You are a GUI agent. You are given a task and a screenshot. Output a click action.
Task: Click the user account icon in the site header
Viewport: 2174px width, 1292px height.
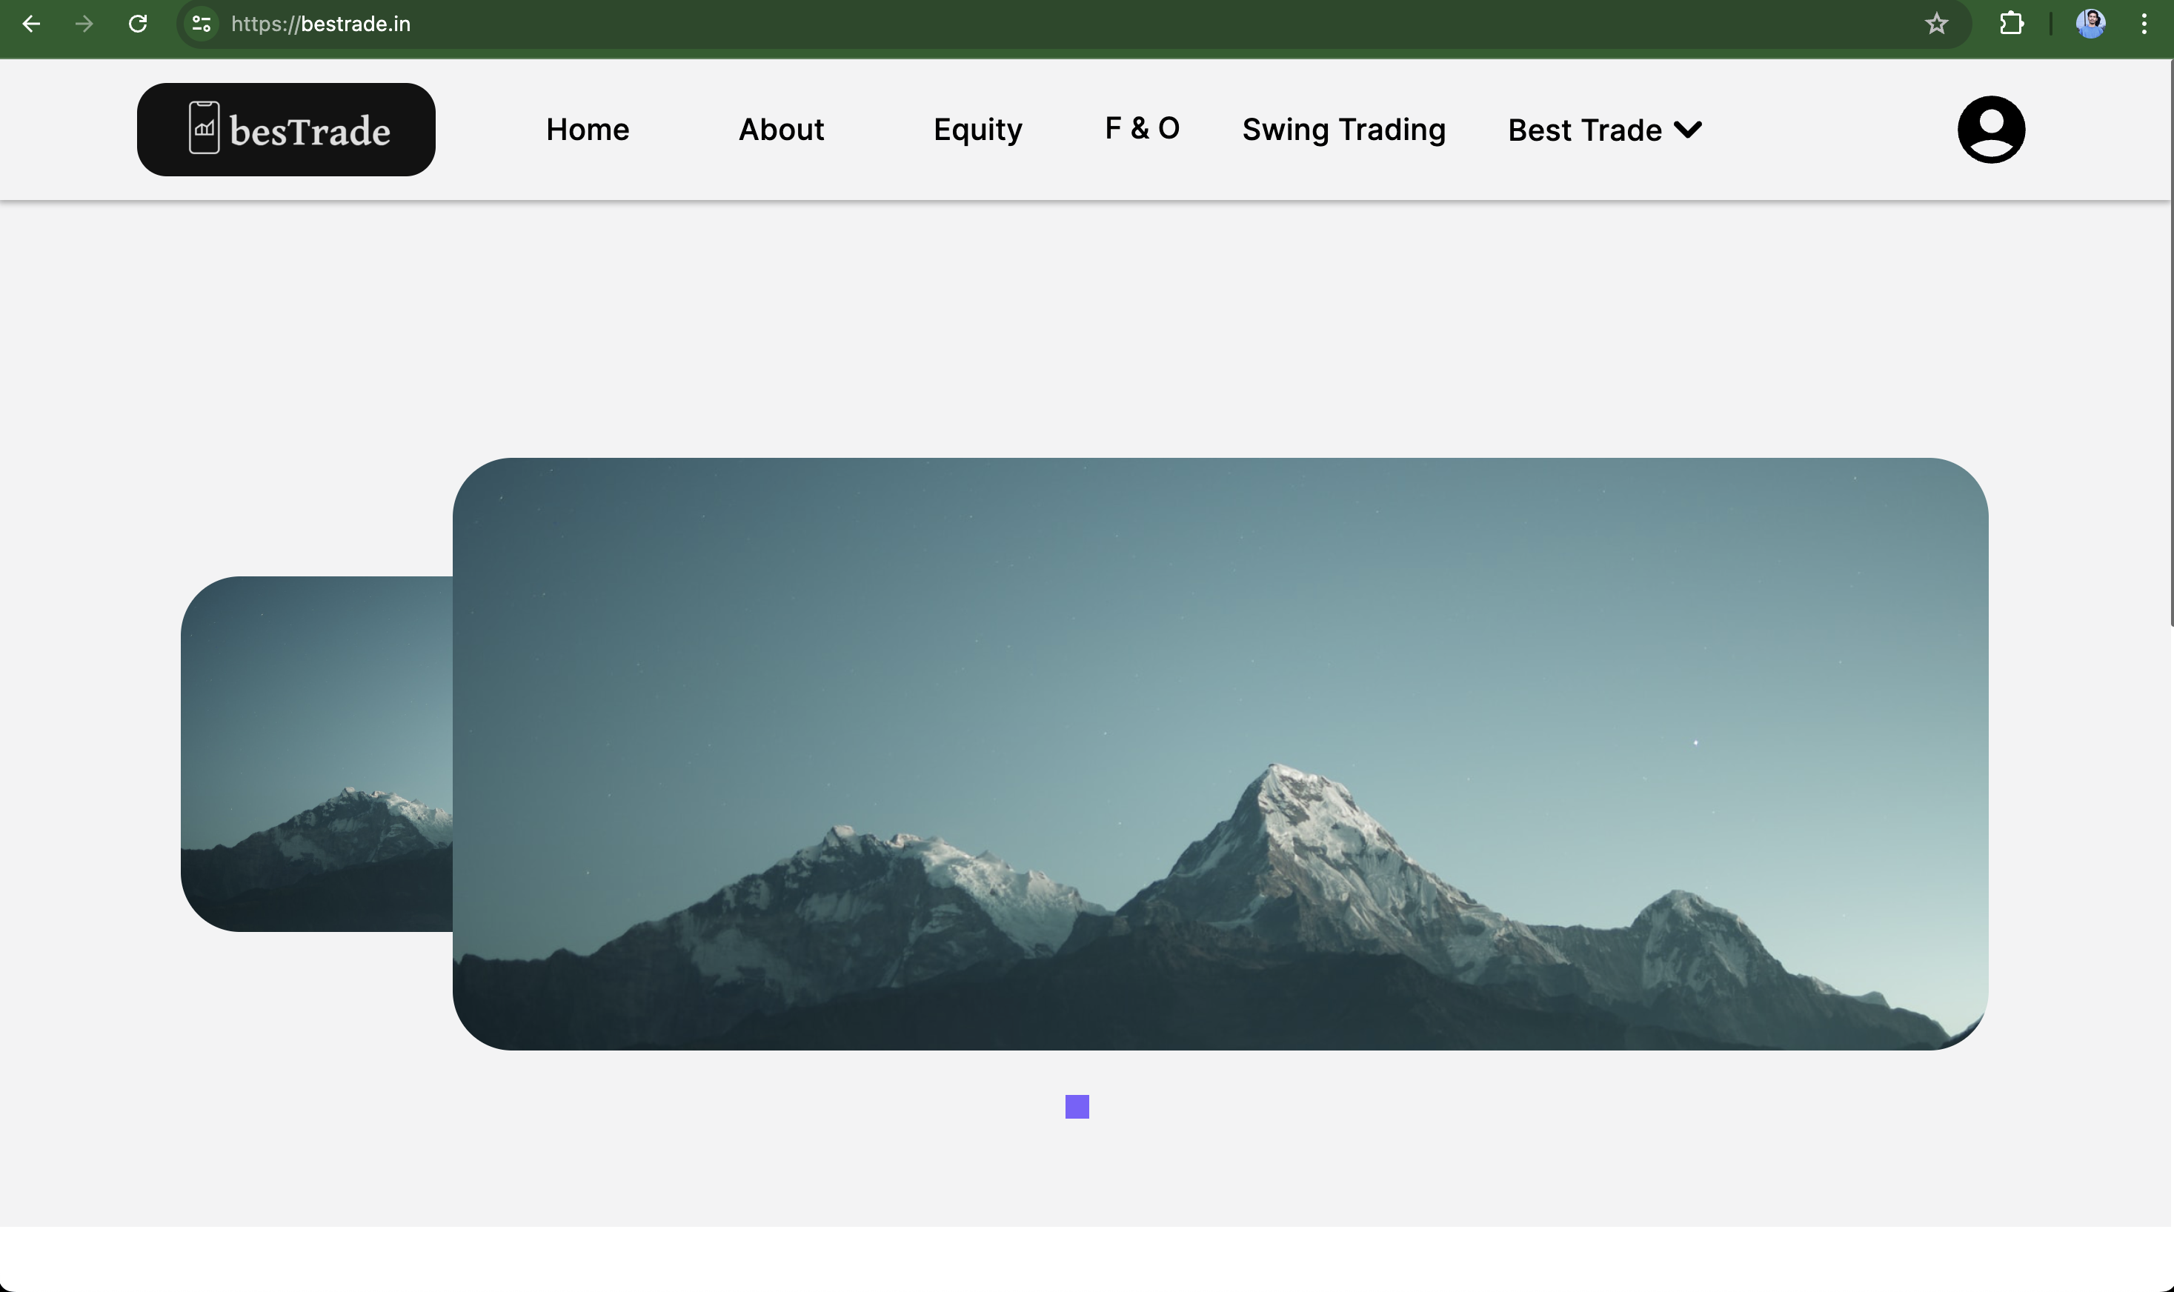(x=1990, y=130)
